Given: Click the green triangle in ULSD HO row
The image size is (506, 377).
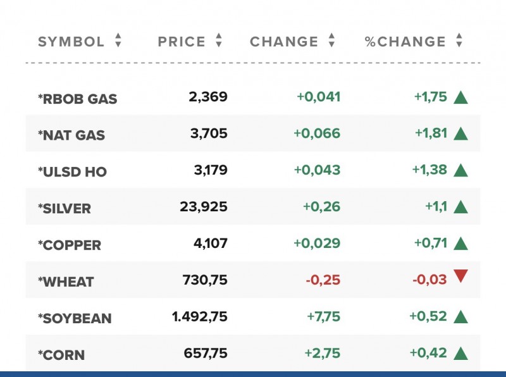Looking at the screenshot, I should pos(460,170).
